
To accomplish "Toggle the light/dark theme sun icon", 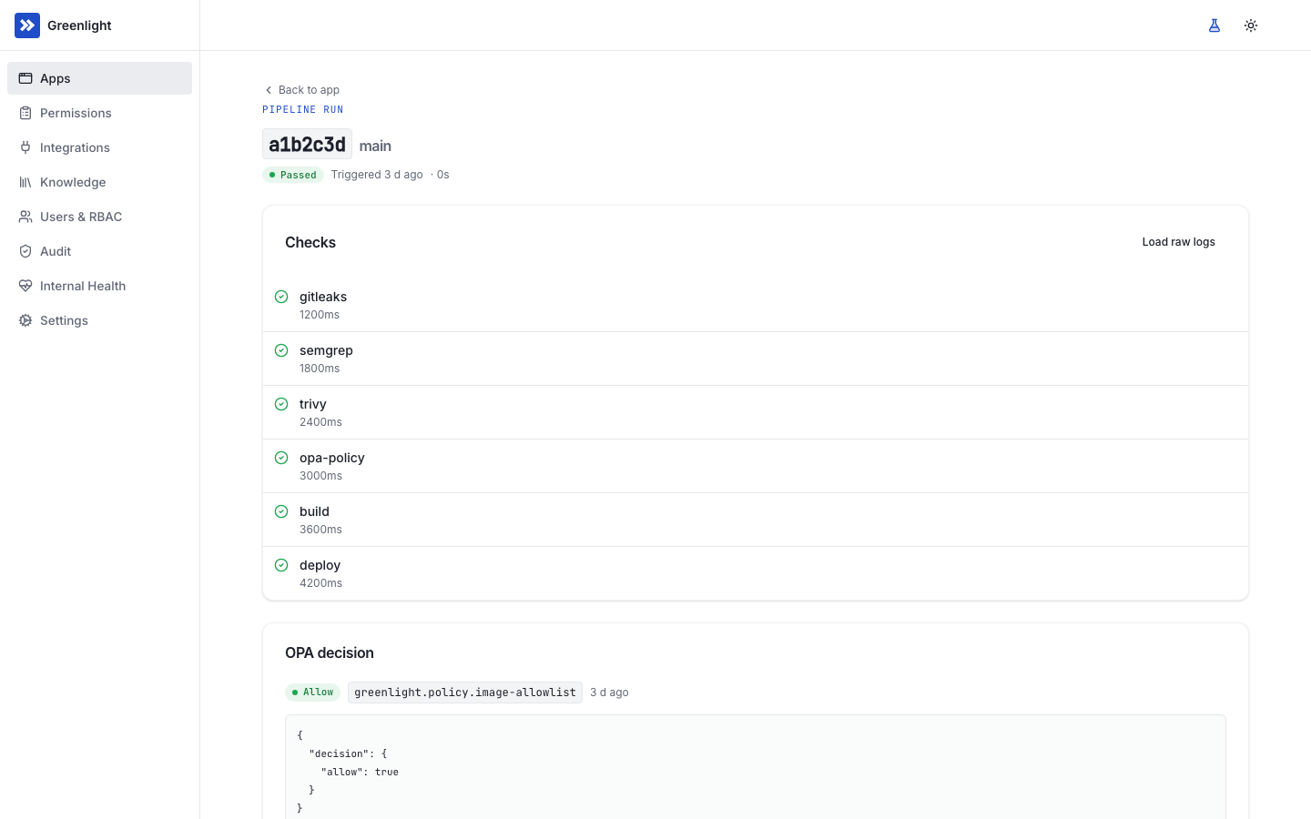I will [1251, 25].
